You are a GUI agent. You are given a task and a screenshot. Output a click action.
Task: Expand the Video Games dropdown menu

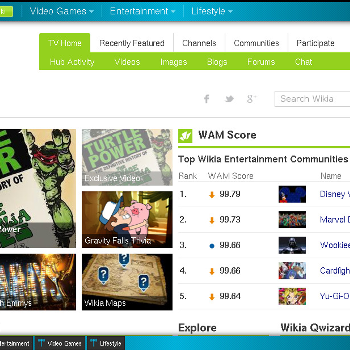[62, 11]
